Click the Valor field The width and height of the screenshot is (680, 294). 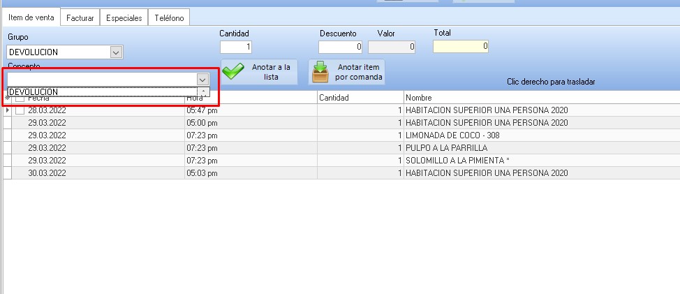pos(392,47)
